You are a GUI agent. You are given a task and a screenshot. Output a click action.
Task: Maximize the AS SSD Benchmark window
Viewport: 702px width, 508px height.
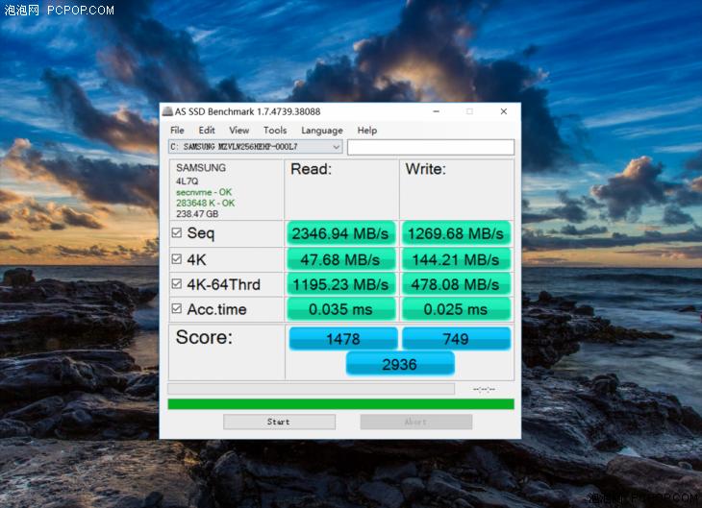[x=469, y=111]
